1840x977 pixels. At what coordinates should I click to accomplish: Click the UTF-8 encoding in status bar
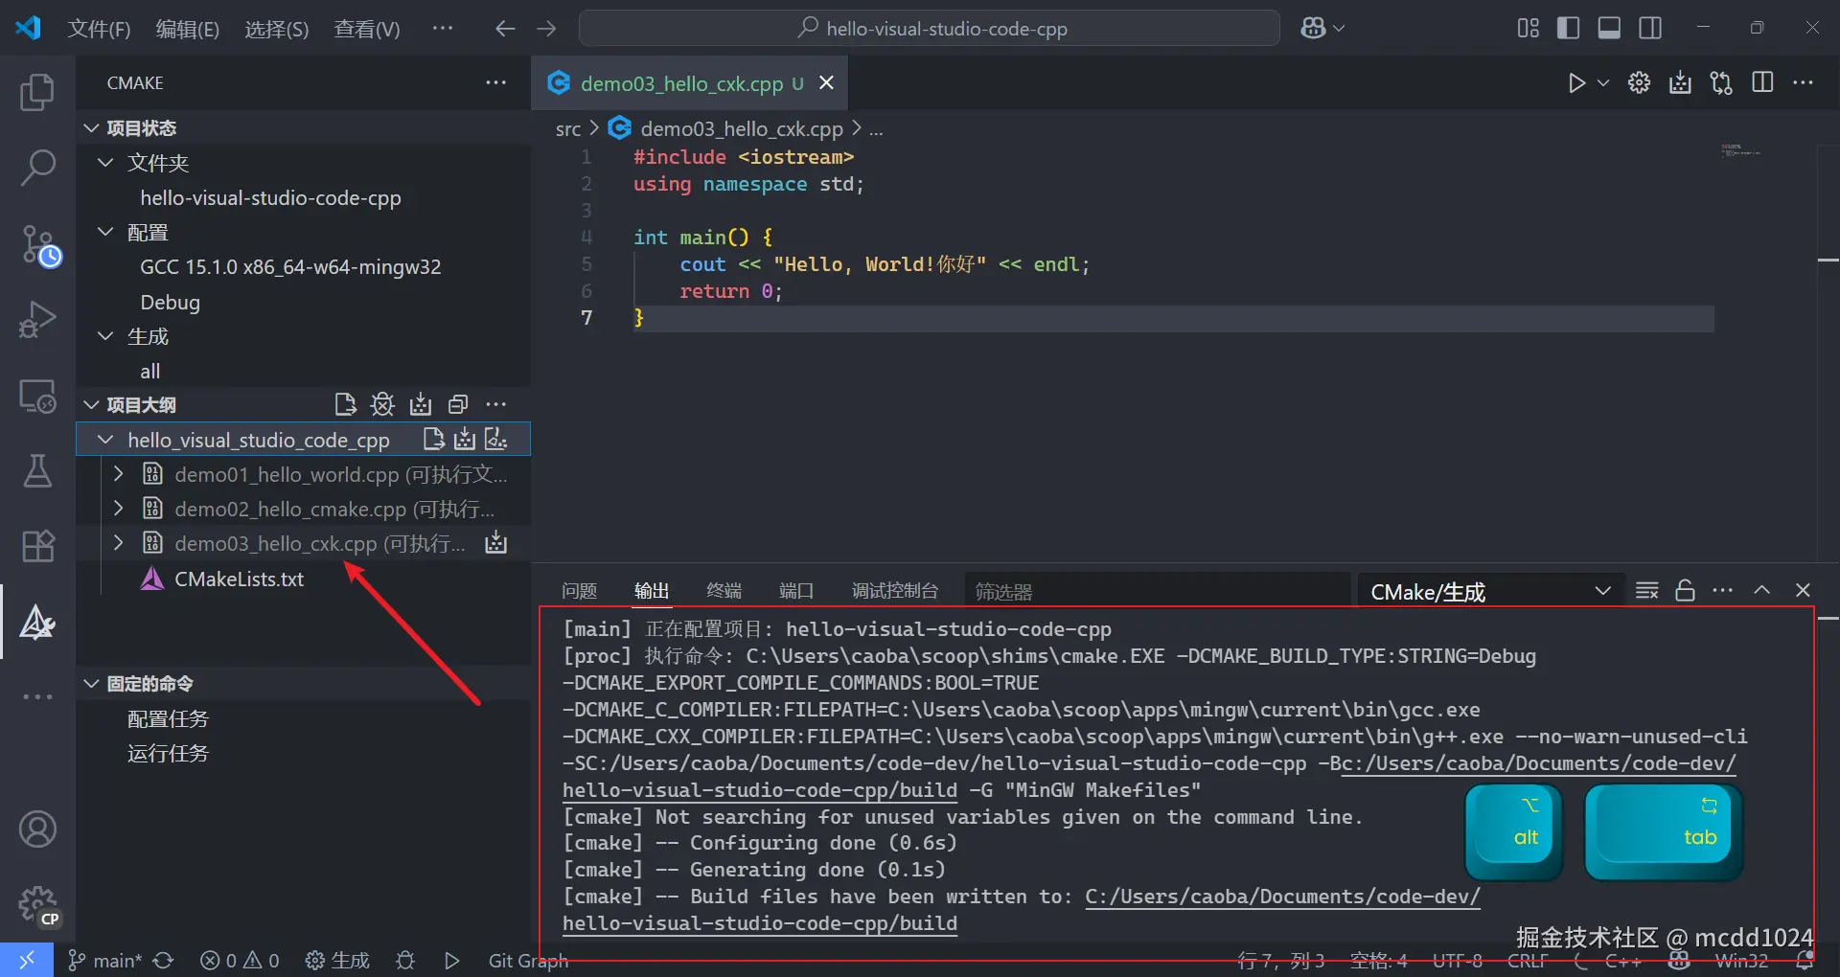tap(1457, 961)
